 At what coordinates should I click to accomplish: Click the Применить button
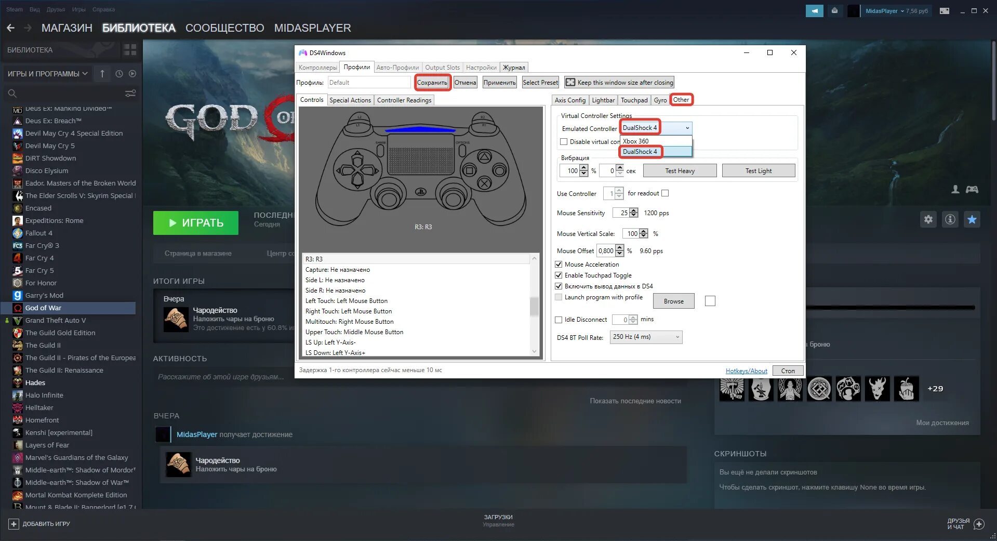pos(499,83)
